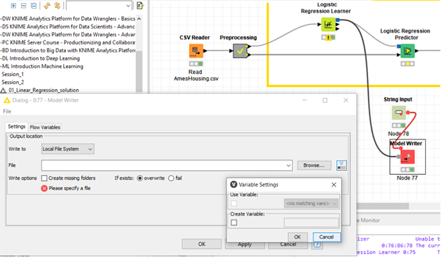441x257 pixels.
Task: Select 'DS KNIME Analytics Platform for Data Scientists' entry
Action: 68,27
